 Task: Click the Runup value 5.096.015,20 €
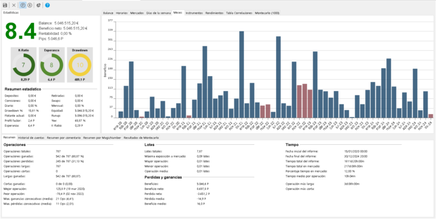[x=84, y=115]
